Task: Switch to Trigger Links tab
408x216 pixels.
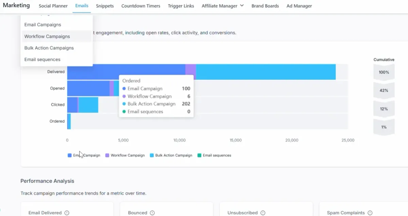Action: [181, 6]
